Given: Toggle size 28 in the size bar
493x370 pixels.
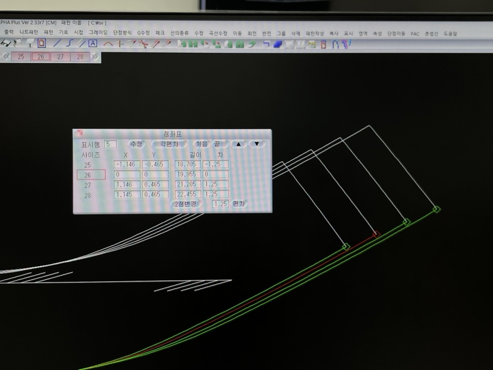Looking at the screenshot, I should point(80,57).
